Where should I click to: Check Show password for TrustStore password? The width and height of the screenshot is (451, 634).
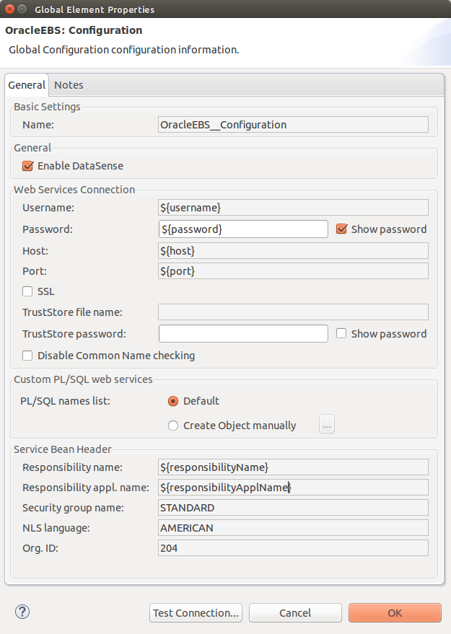[341, 333]
